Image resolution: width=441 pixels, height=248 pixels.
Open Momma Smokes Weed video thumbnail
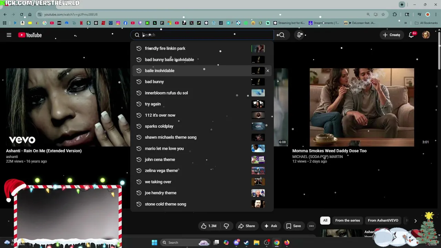[362, 107]
